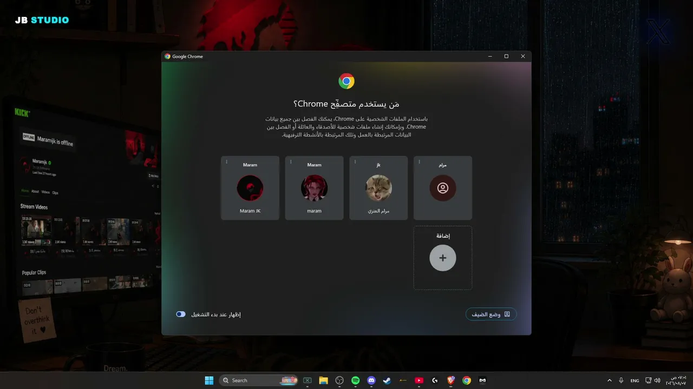The height and width of the screenshot is (389, 693).
Task: Open Discord from the taskbar
Action: tap(371, 380)
